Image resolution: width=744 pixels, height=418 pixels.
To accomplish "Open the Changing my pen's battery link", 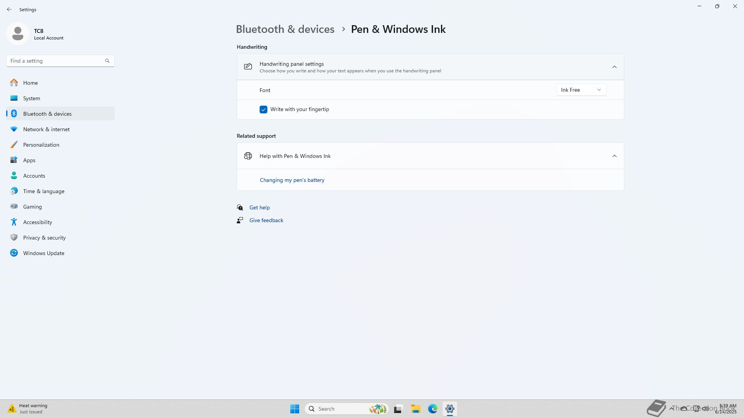I will (292, 180).
